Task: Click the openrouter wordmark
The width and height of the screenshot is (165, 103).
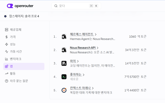Action: tap(24, 6)
